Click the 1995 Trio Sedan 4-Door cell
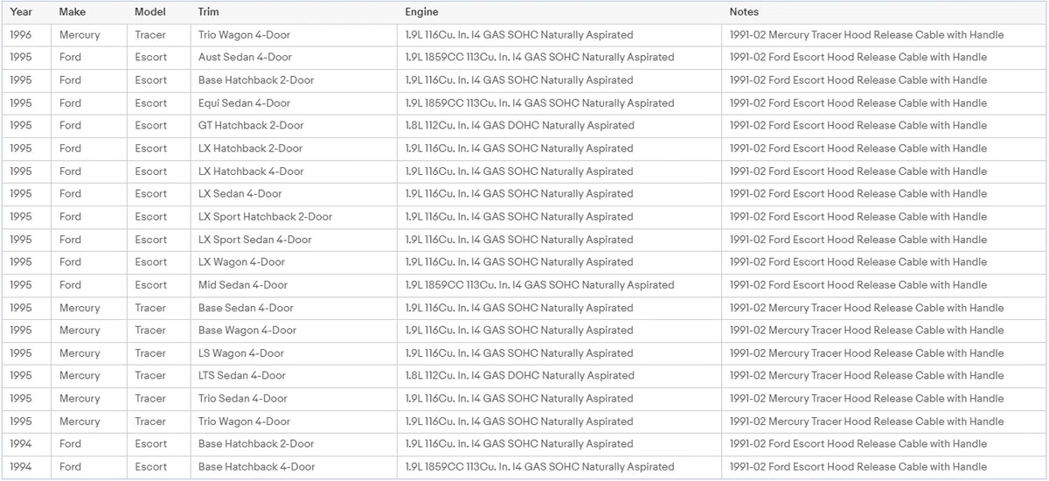This screenshot has height=481, width=1049. click(x=294, y=399)
